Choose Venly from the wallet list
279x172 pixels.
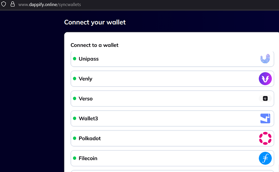(x=162, y=79)
